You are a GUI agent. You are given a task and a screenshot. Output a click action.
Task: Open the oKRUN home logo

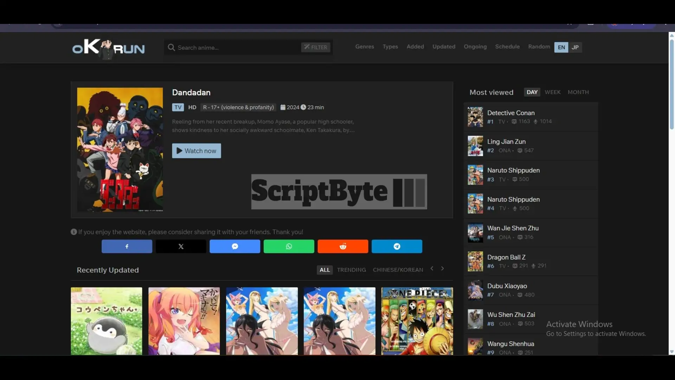tap(108, 49)
